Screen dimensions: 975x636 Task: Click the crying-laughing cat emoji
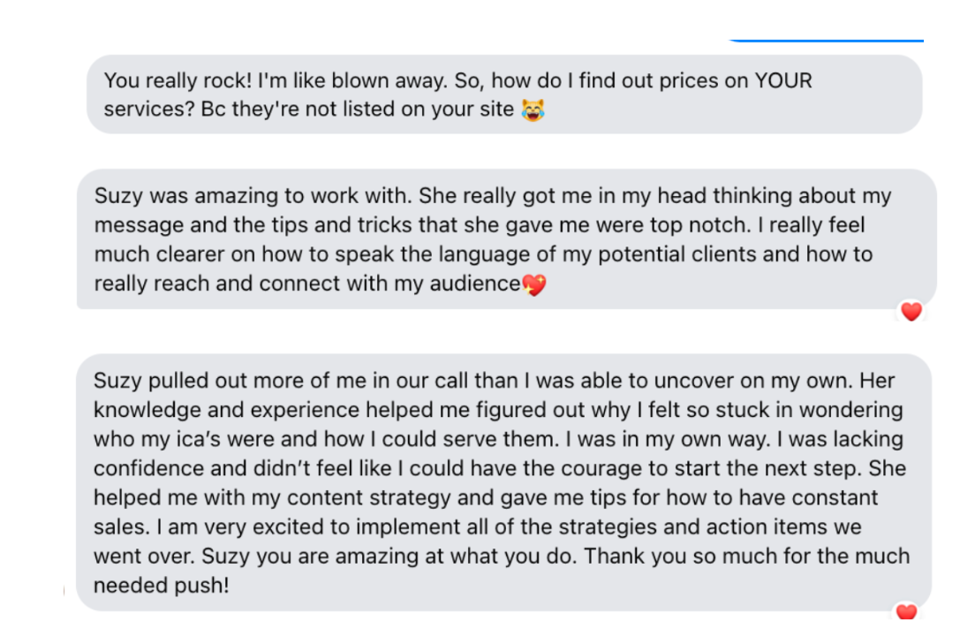(x=533, y=110)
